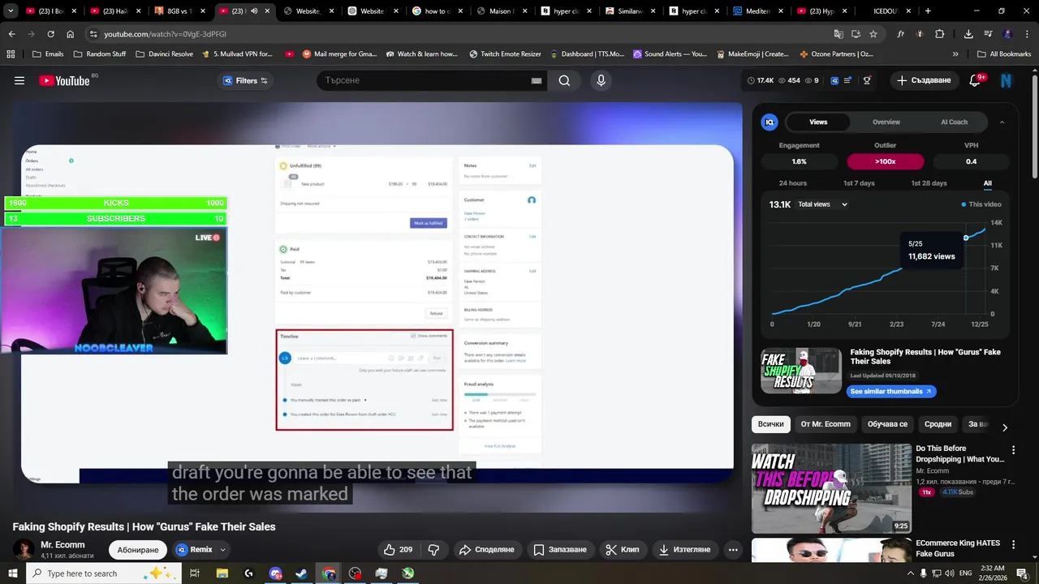Open the Chrome tab search dropdown

pos(11,11)
